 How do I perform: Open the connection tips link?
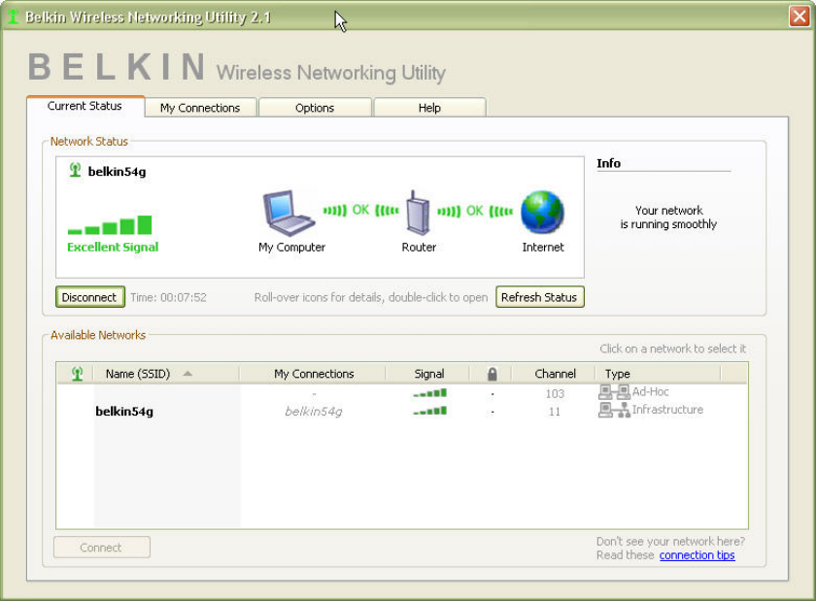[697, 555]
